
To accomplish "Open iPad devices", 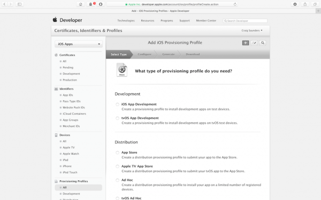I will pos(65,160).
